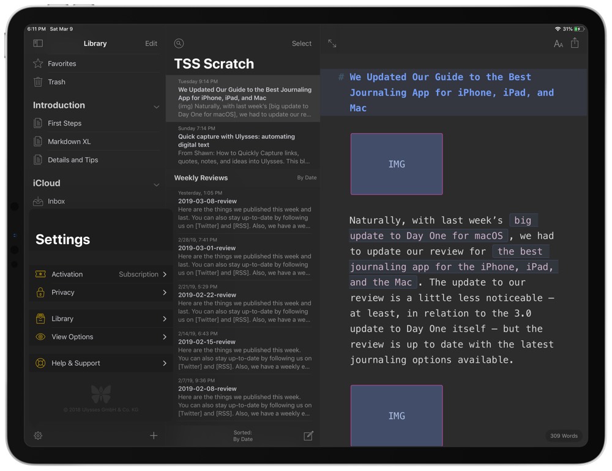Open search in the TSS Scratch list
Image resolution: width=612 pixels, height=471 pixels.
pos(179,43)
